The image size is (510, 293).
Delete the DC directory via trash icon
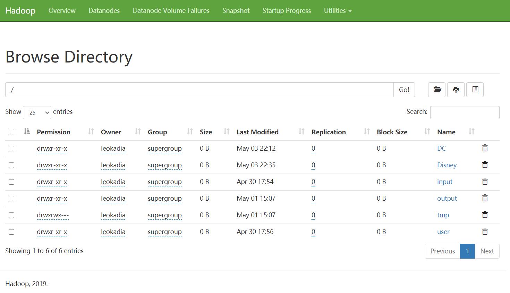point(485,148)
